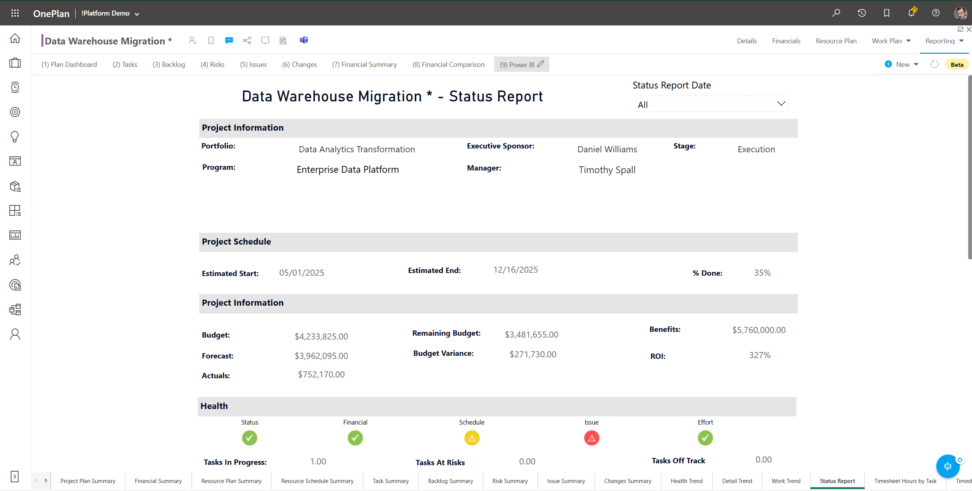Bookmark the Data Warehouse Migration plan
The height and width of the screenshot is (491, 972).
click(x=211, y=40)
